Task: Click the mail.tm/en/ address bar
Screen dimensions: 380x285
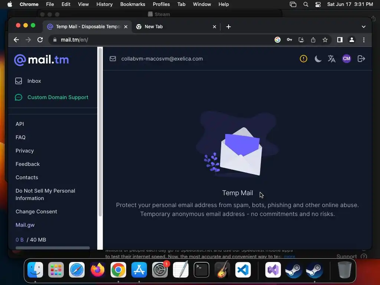Action: coord(160,40)
